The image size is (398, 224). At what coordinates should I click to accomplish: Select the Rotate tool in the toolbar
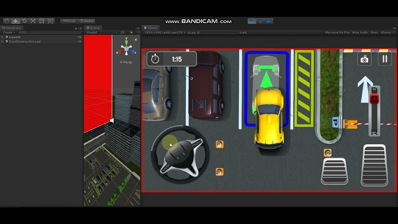tap(24, 21)
